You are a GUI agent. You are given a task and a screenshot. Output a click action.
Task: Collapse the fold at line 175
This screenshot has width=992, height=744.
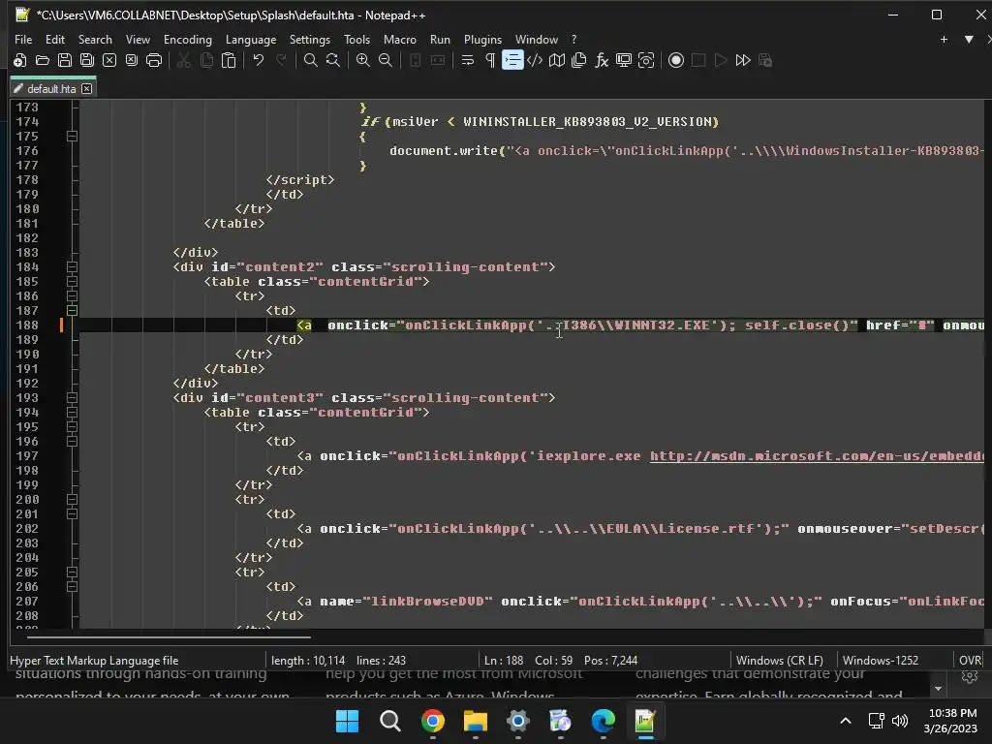point(72,136)
